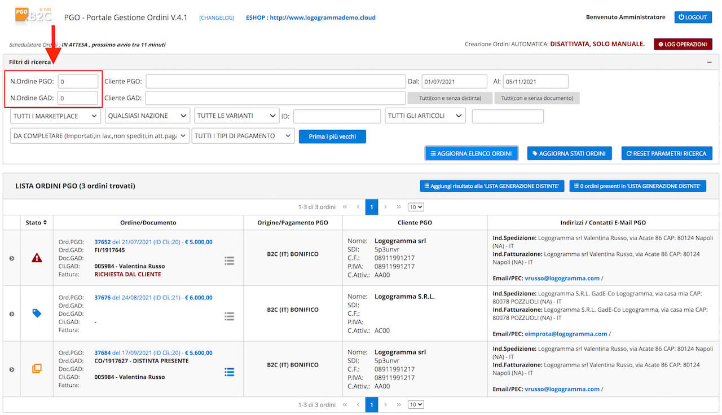722x415 pixels.
Task: Toggle 'Tutti(con e senza distinta)' filter
Action: 450,98
